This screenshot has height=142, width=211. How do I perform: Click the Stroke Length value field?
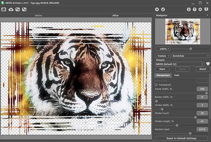tap(202, 121)
